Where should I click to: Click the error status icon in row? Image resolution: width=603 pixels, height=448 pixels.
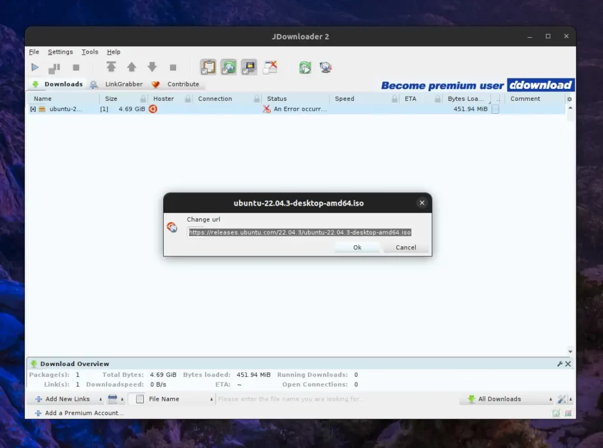coord(267,109)
